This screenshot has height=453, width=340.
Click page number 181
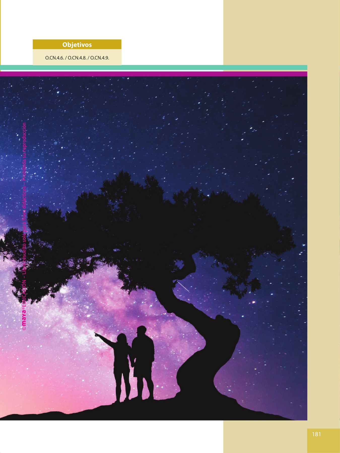pos(316,434)
